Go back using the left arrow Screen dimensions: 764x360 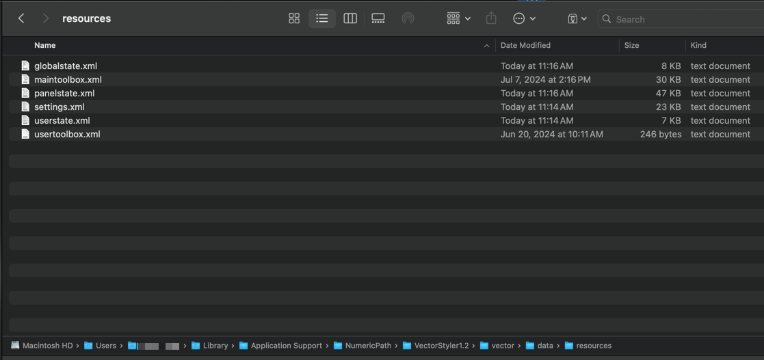[x=21, y=18]
